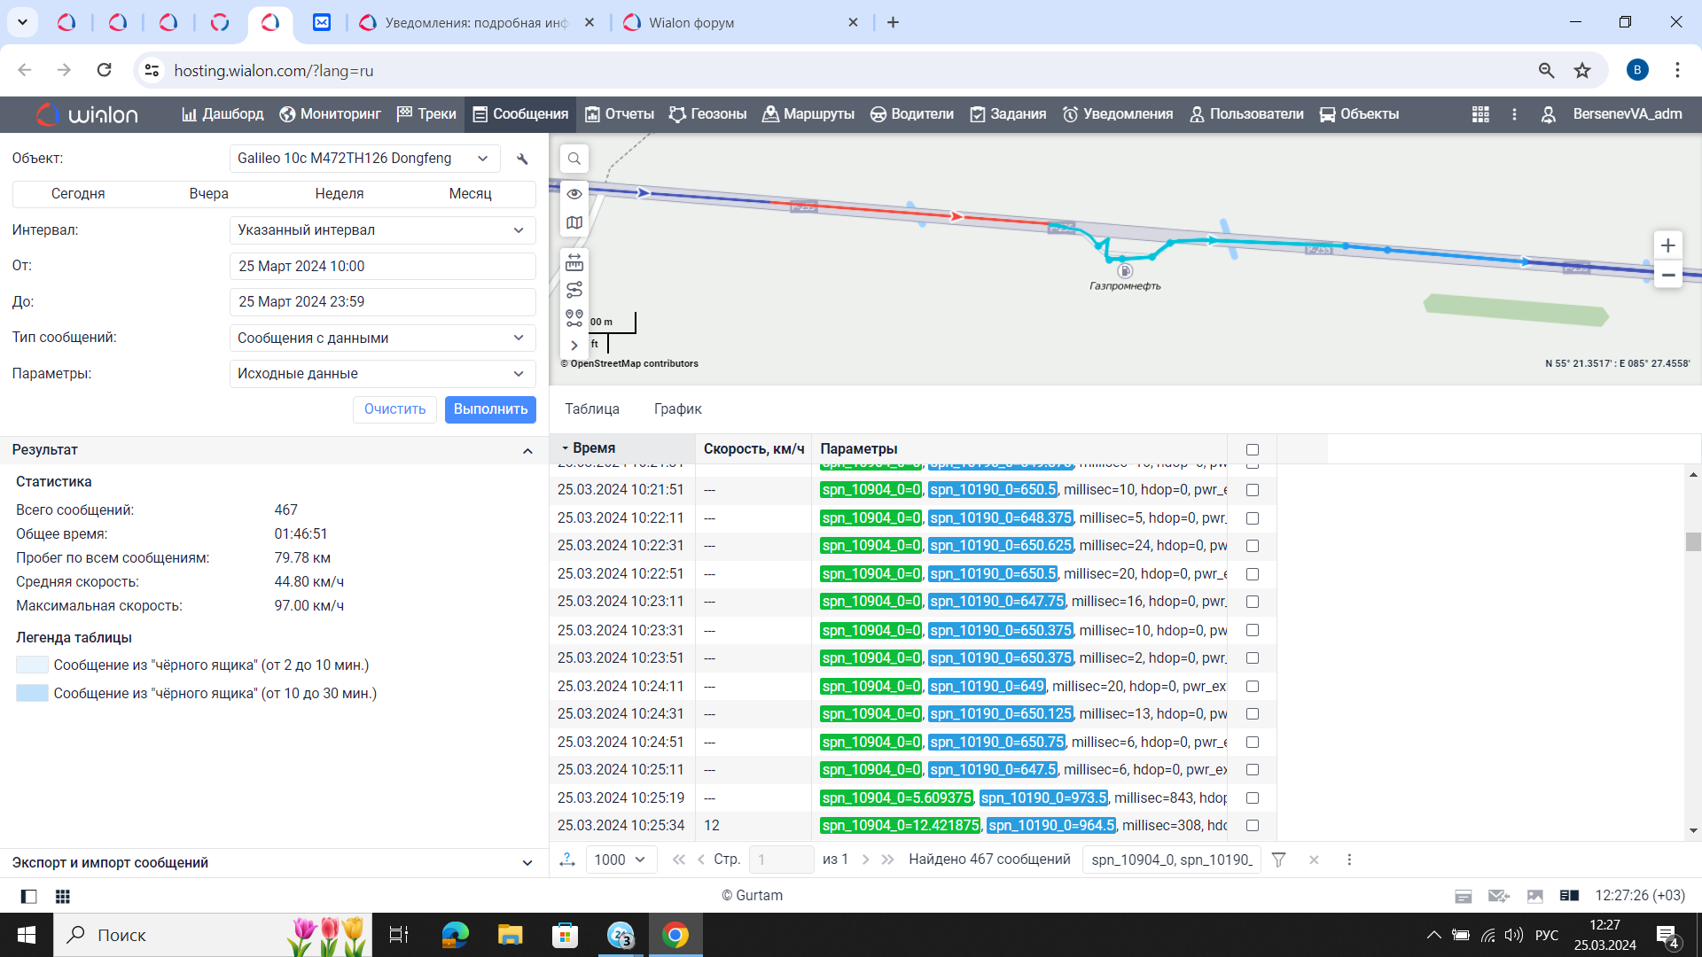Screen dimensions: 1702x957
Task: Click the wrench icon beside object selector
Action: pyautogui.click(x=522, y=159)
